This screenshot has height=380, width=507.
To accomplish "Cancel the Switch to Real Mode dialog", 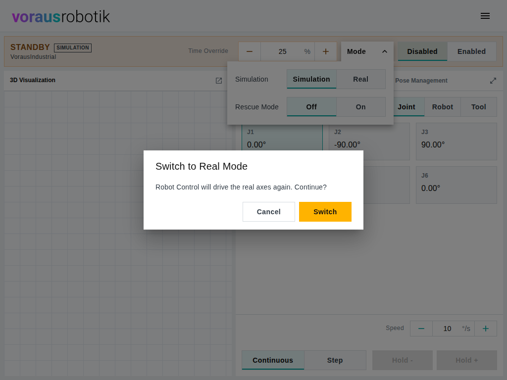I will (269, 212).
